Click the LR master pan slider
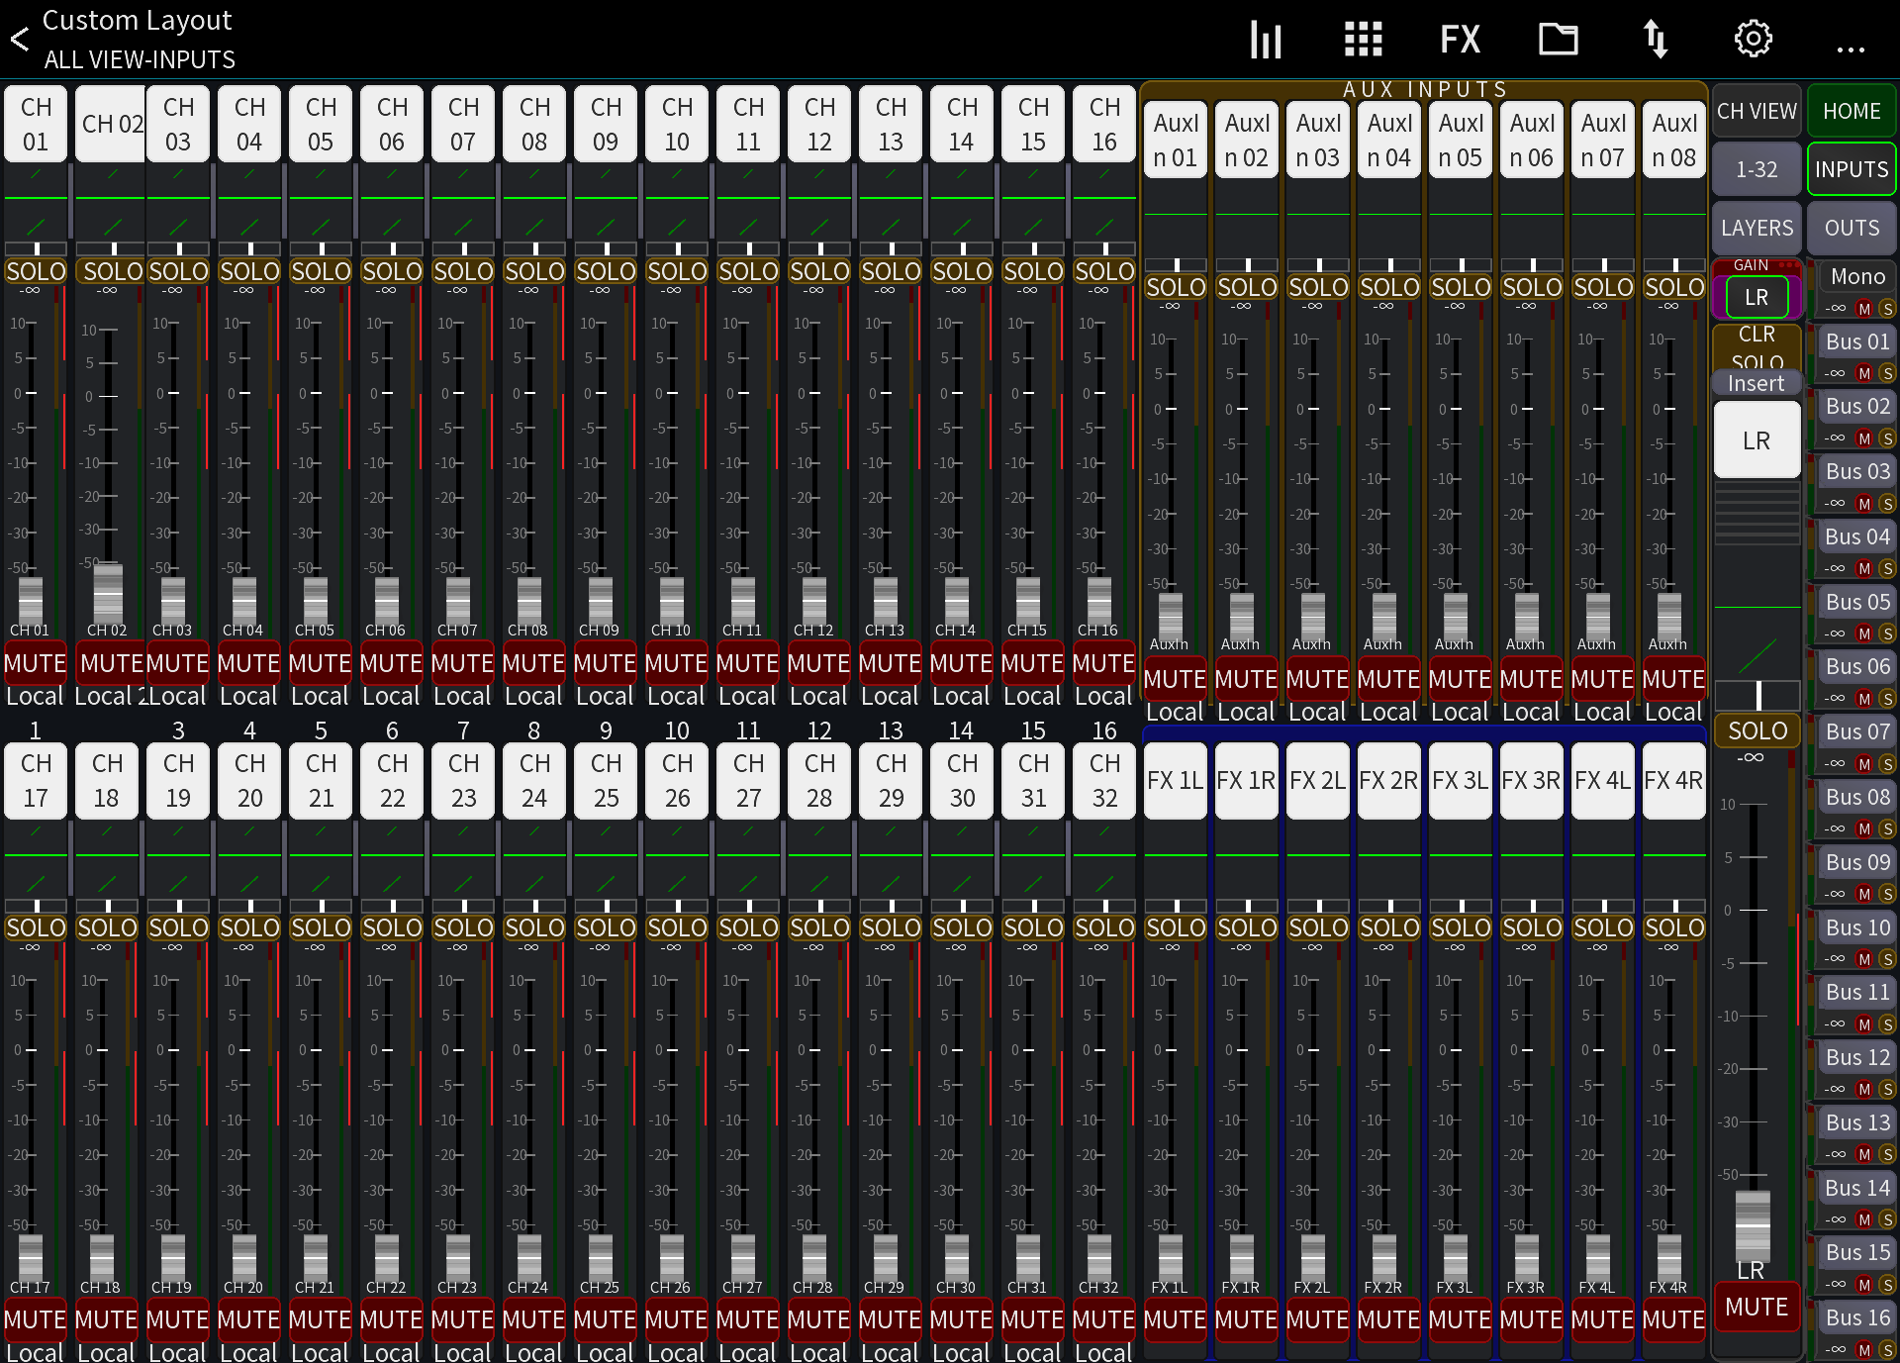Screen dimensions: 1900x1363 click(x=1757, y=695)
